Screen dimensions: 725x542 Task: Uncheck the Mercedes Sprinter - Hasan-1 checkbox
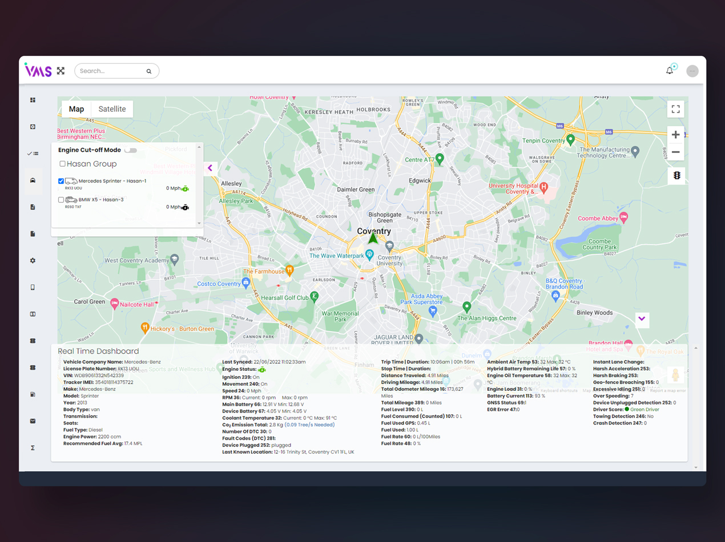pos(61,181)
